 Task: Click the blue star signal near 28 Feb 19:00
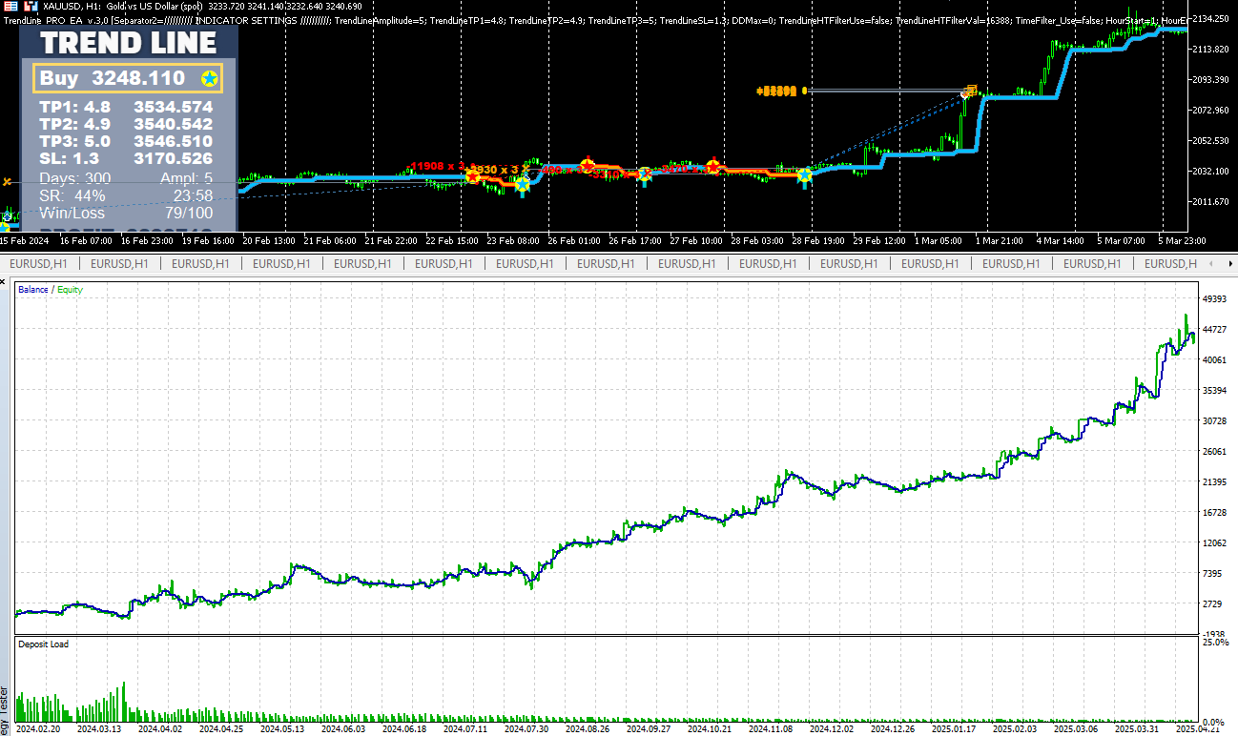coord(804,175)
